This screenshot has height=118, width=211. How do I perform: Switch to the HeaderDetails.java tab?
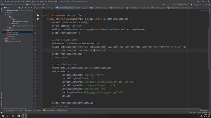117,8
